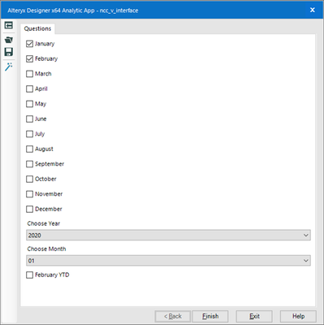Switch to the Questions tab

(37, 28)
